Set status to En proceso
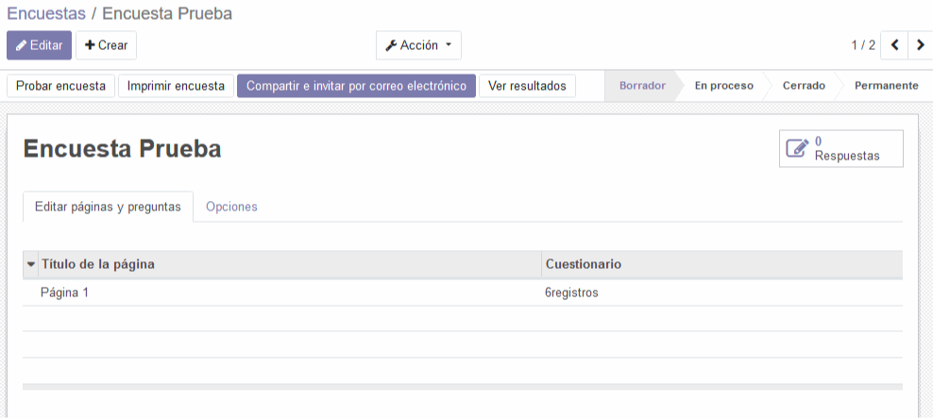The width and height of the screenshot is (933, 418). tap(723, 86)
